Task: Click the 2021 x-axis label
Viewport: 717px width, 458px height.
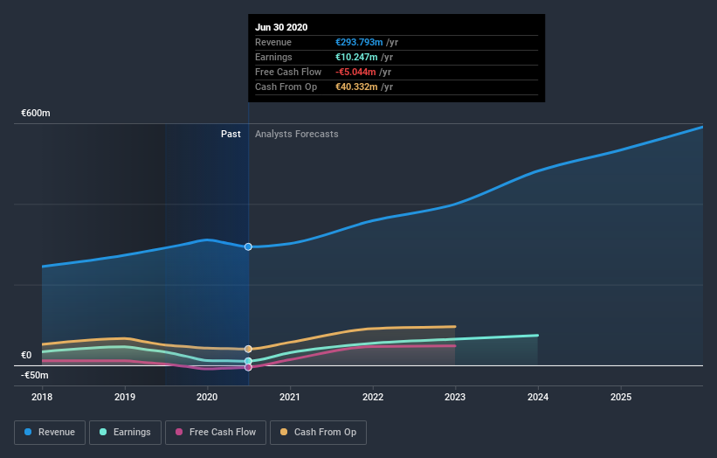Action: pyautogui.click(x=290, y=397)
